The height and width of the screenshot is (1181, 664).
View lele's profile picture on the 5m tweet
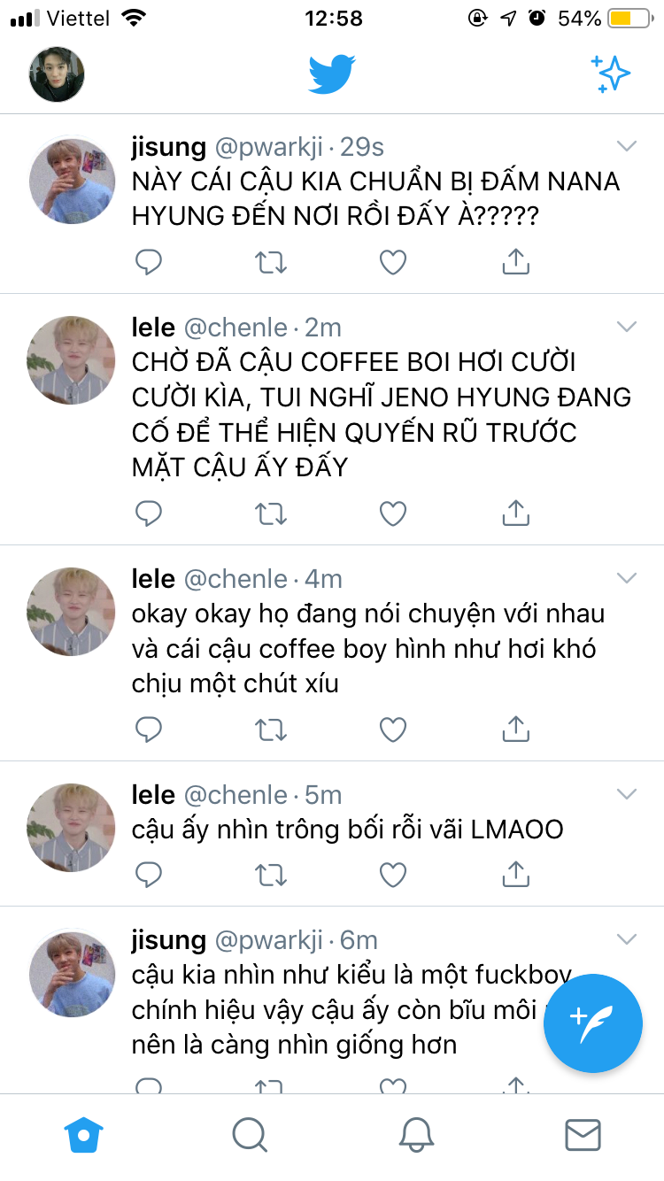pos(71,828)
